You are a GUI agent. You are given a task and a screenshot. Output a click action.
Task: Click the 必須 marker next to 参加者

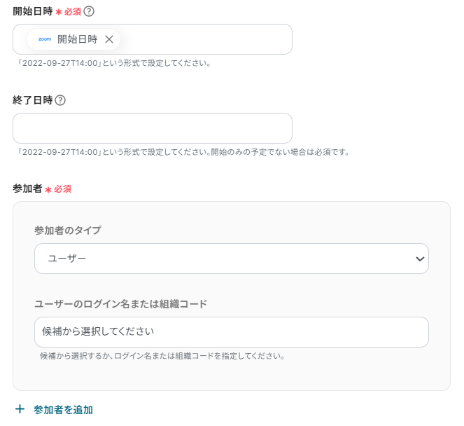pos(62,189)
